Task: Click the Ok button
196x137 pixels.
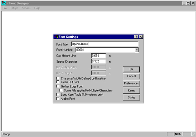Action: pyautogui.click(x=131, y=69)
